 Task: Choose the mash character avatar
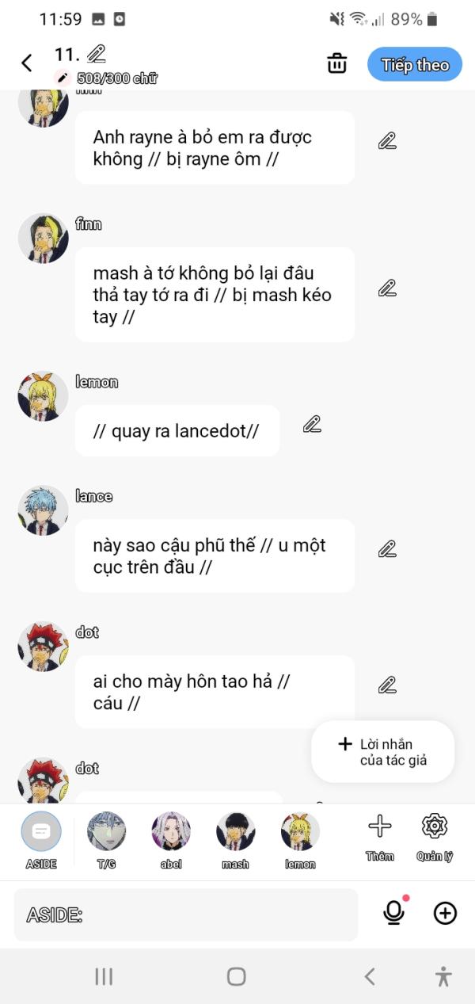(235, 841)
